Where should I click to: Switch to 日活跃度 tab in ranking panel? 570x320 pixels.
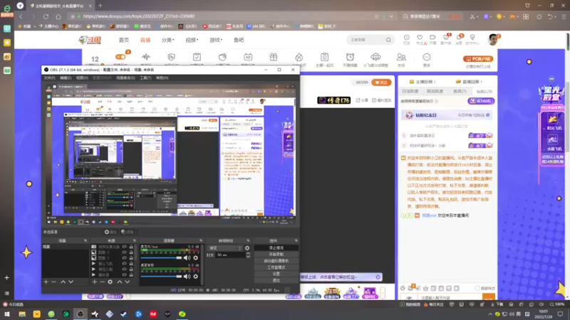tap(410, 92)
